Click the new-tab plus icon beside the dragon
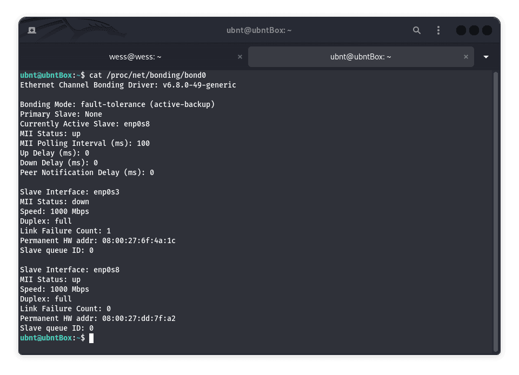 32,30
